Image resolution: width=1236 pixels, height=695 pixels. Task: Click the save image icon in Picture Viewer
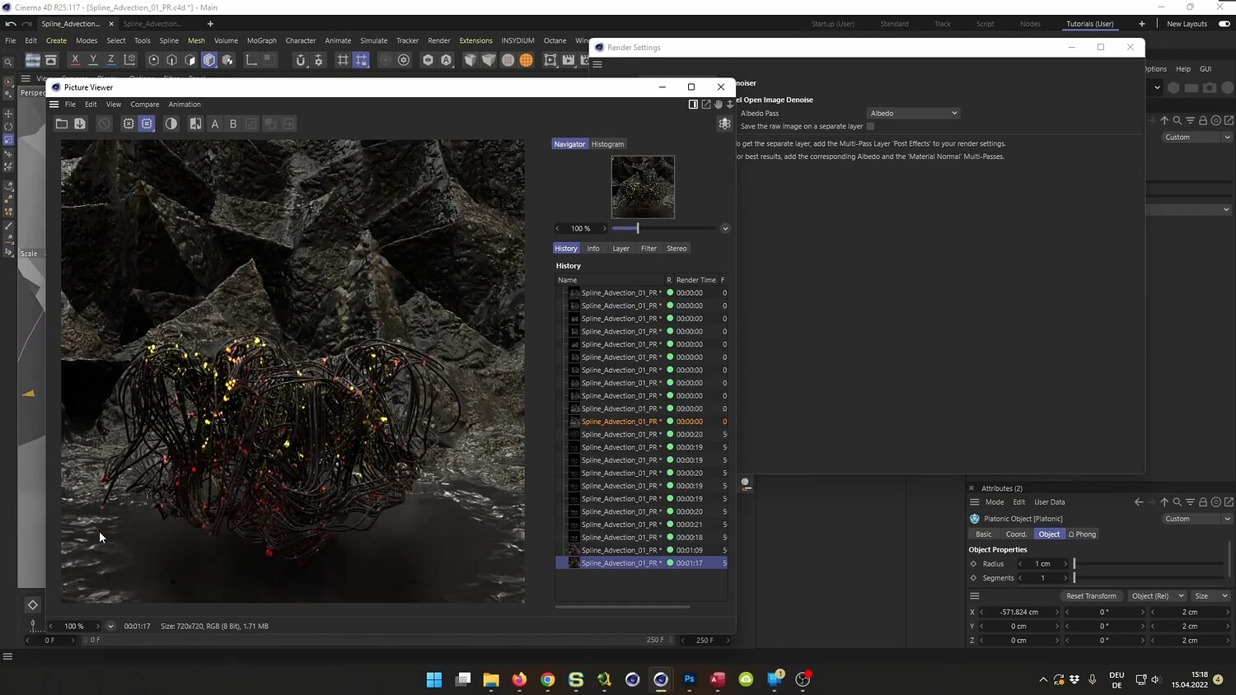[80, 124]
